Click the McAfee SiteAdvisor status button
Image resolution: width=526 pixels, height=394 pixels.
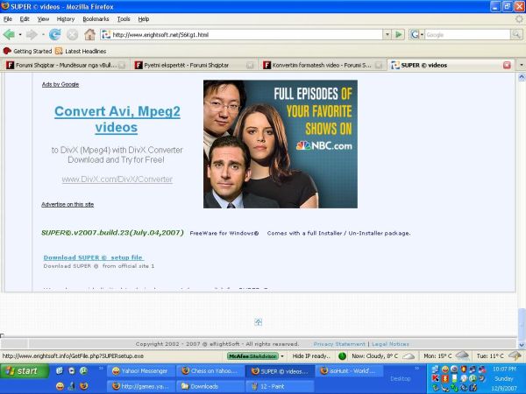click(x=253, y=356)
